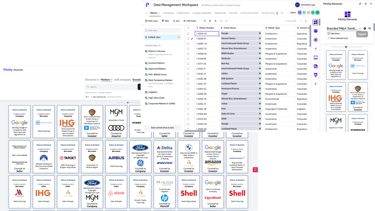Click the red icon beside tombstone grid
This screenshot has width=375, height=211.
[255, 170]
